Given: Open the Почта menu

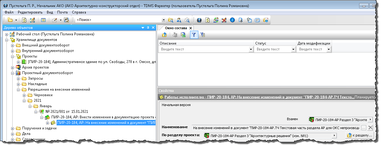Looking at the screenshot, I should (x=62, y=12).
